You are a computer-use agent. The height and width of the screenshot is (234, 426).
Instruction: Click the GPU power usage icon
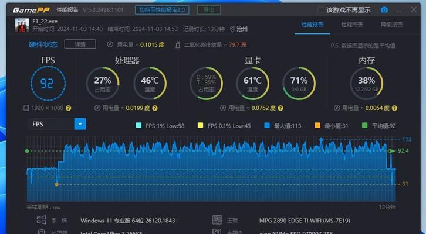(x=223, y=108)
